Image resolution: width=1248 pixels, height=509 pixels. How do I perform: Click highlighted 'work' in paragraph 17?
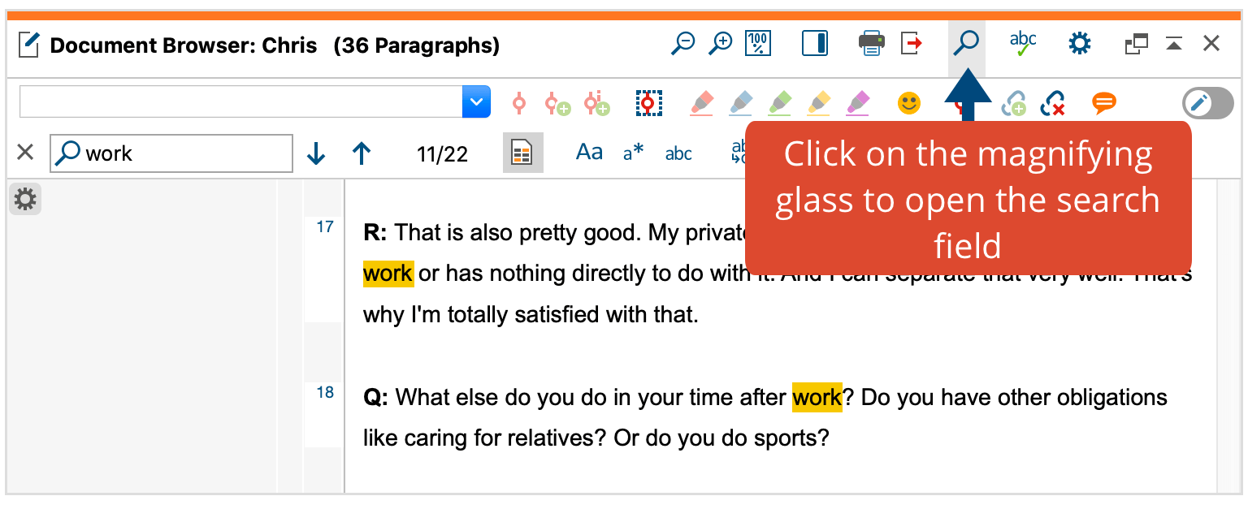point(388,274)
